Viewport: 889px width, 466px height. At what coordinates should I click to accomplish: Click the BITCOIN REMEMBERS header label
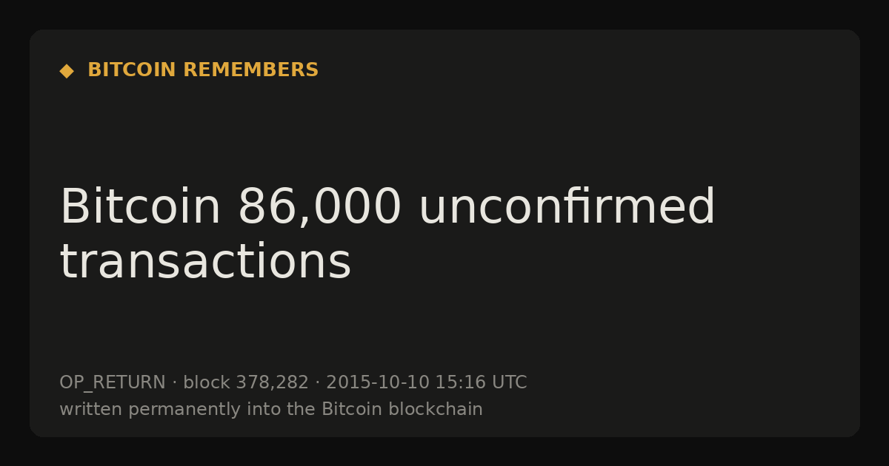click(x=203, y=70)
